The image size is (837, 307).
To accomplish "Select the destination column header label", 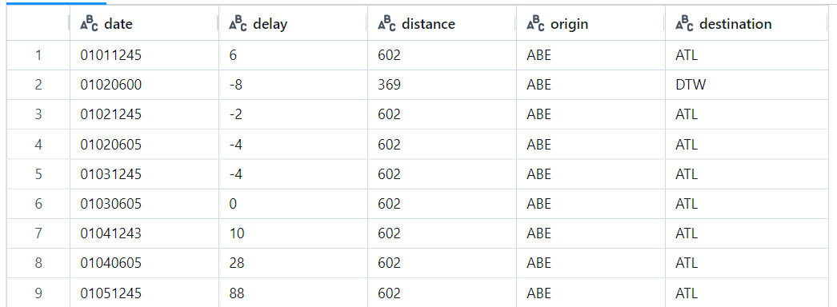I will (x=735, y=24).
